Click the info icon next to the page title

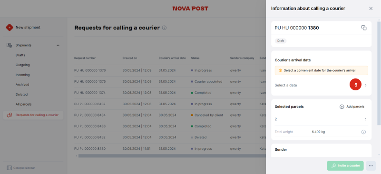tap(164, 28)
